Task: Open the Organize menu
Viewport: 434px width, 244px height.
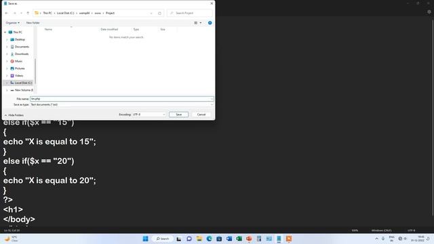Action: coord(12,22)
